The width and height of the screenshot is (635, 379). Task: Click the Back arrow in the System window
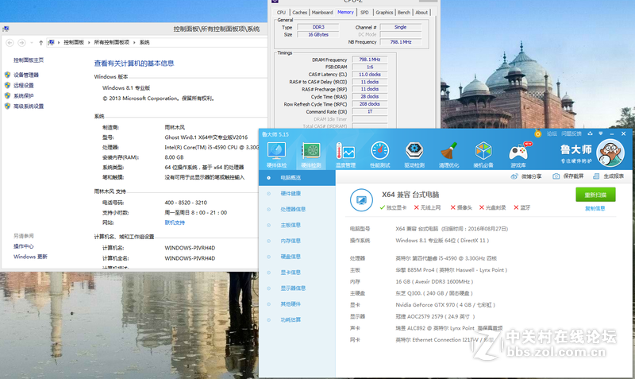[x=10, y=43]
